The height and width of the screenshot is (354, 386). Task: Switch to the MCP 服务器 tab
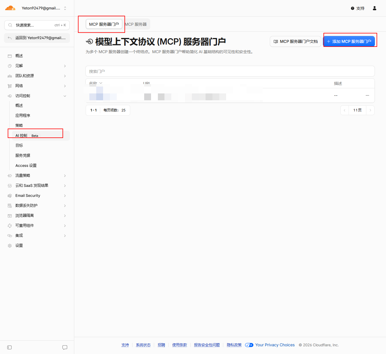point(136,24)
